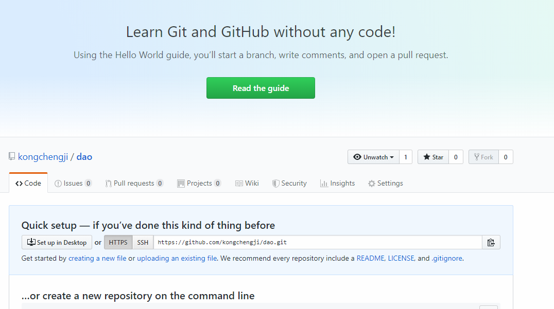Click the gear icon on Settings tab

[371, 184]
